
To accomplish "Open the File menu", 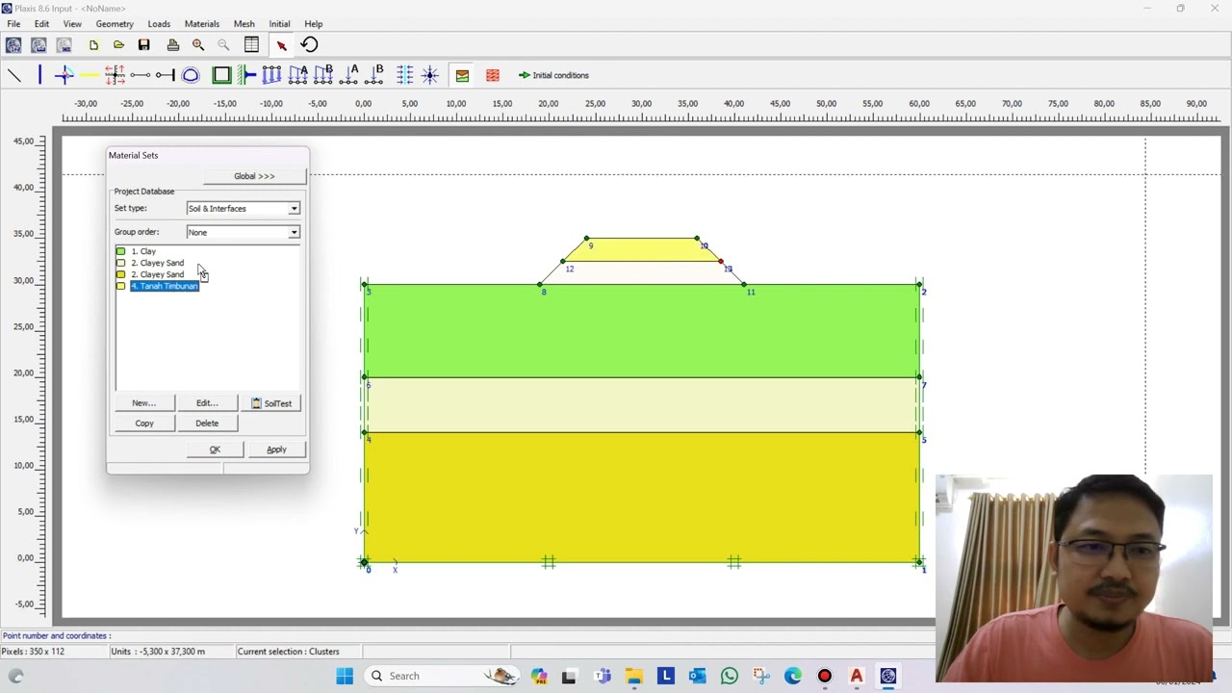I will pyautogui.click(x=13, y=24).
